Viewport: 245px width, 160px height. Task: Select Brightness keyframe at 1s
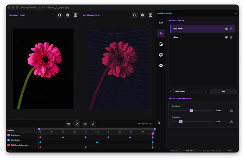[x=63, y=137]
